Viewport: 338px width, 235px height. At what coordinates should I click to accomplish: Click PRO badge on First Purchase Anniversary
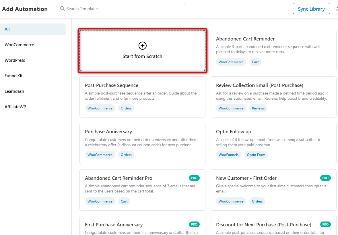pos(194,224)
